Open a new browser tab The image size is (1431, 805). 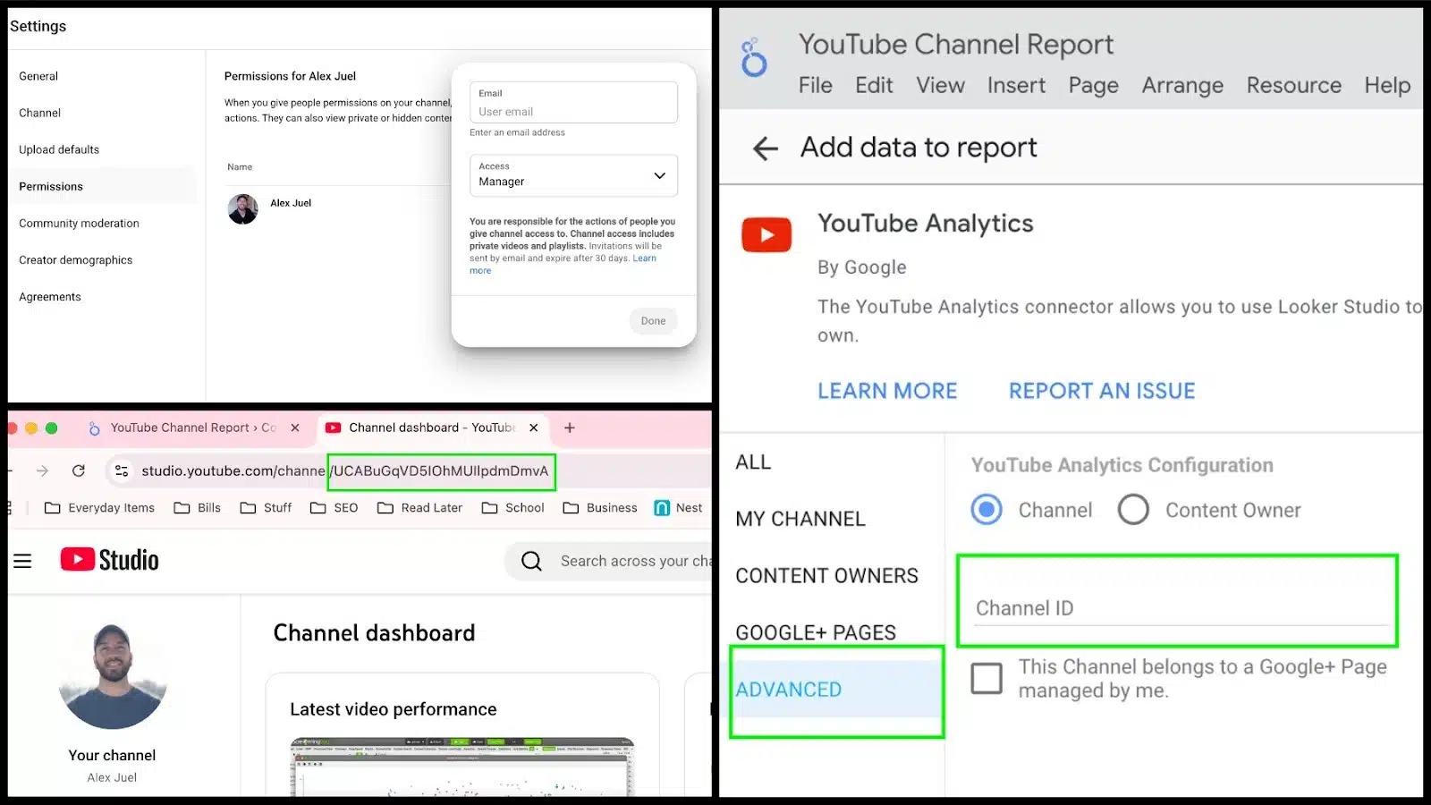569,428
